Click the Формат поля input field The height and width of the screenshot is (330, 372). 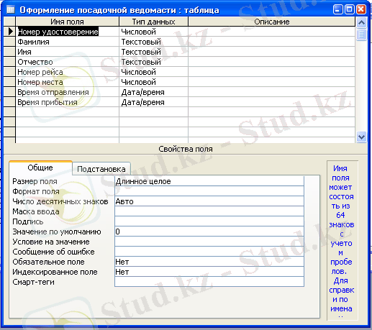point(209,191)
